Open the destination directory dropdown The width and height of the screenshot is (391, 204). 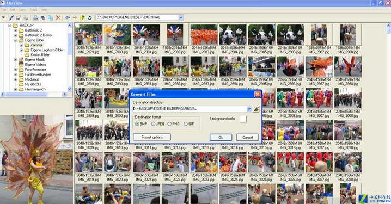click(x=249, y=109)
